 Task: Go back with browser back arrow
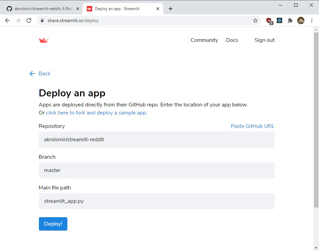click(x=7, y=20)
